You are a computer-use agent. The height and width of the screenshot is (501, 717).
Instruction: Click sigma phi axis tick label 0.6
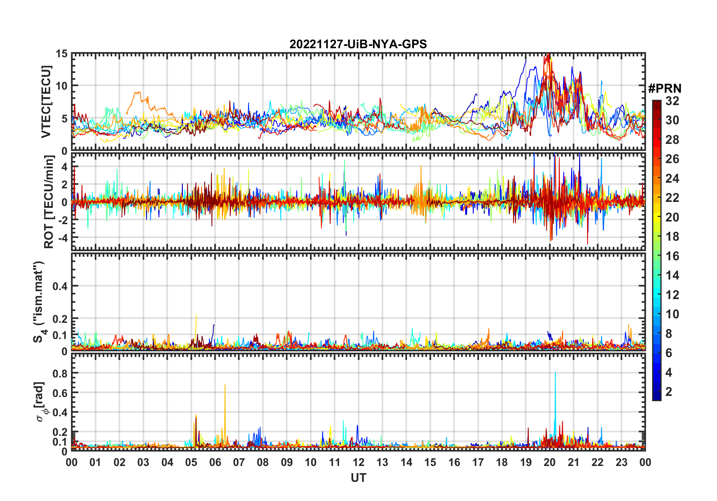coord(60,393)
